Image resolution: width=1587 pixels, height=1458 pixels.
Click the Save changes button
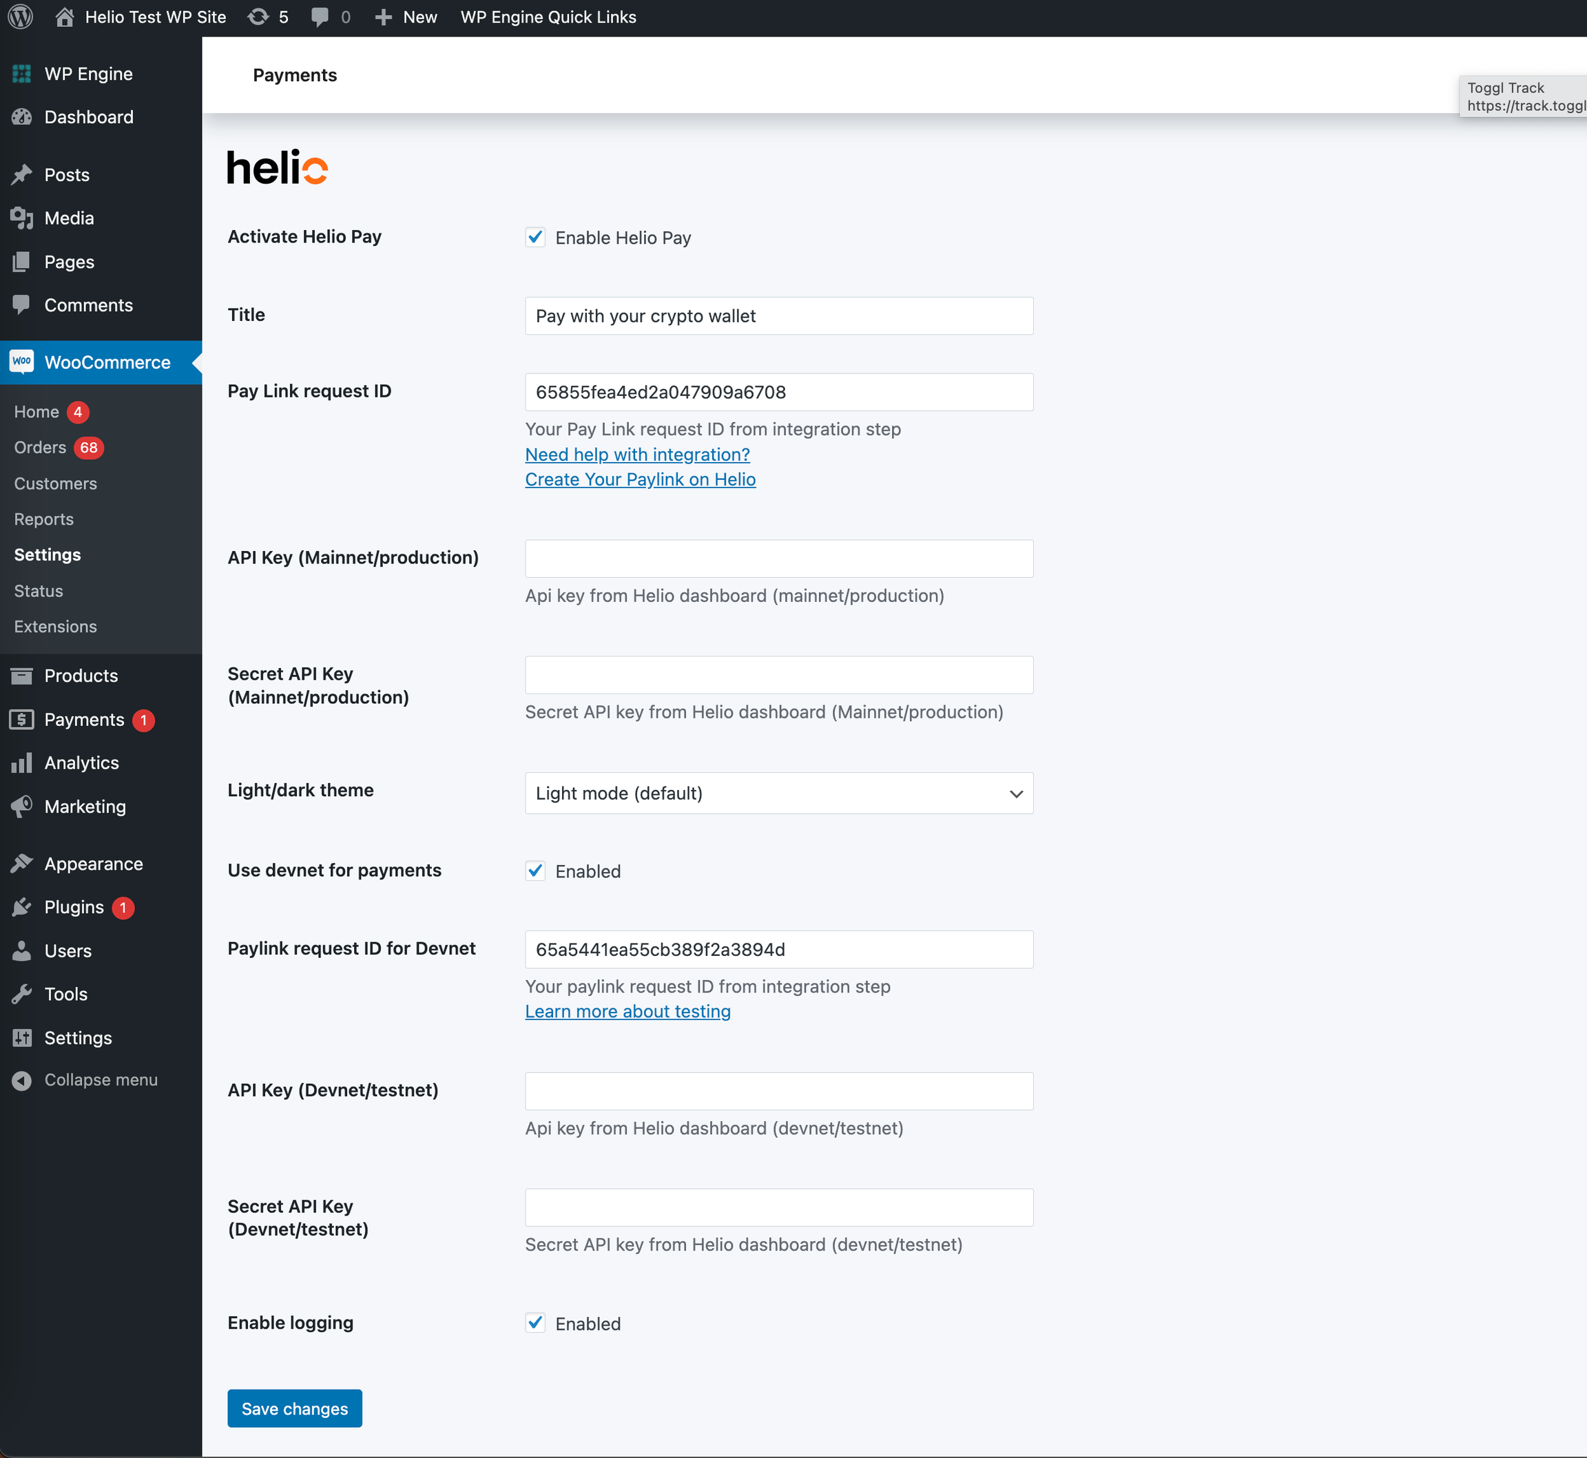(294, 1408)
